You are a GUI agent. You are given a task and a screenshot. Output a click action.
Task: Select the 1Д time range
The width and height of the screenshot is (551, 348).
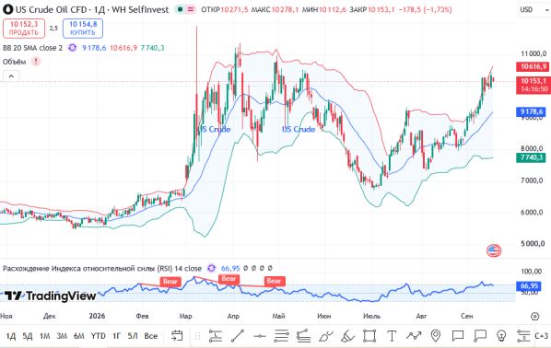(11, 336)
